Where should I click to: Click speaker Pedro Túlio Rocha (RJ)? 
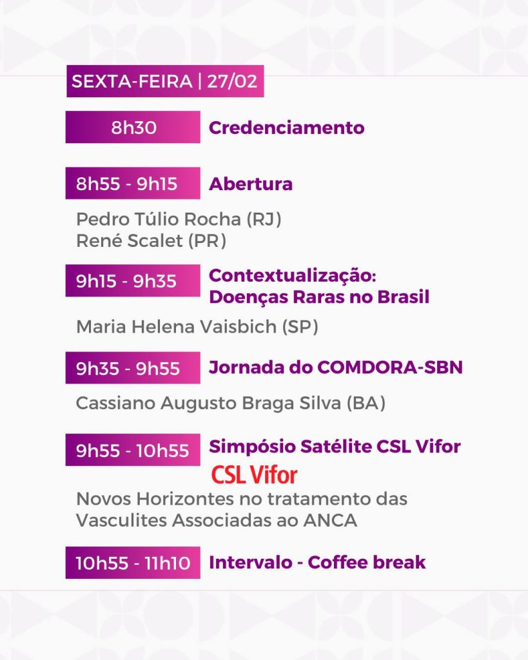click(x=179, y=219)
